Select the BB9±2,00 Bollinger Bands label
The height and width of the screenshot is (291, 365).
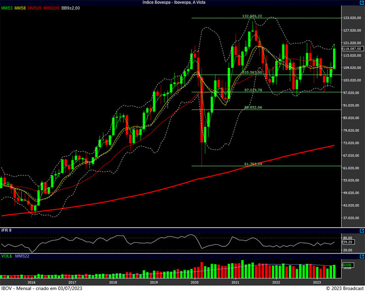(x=70, y=9)
